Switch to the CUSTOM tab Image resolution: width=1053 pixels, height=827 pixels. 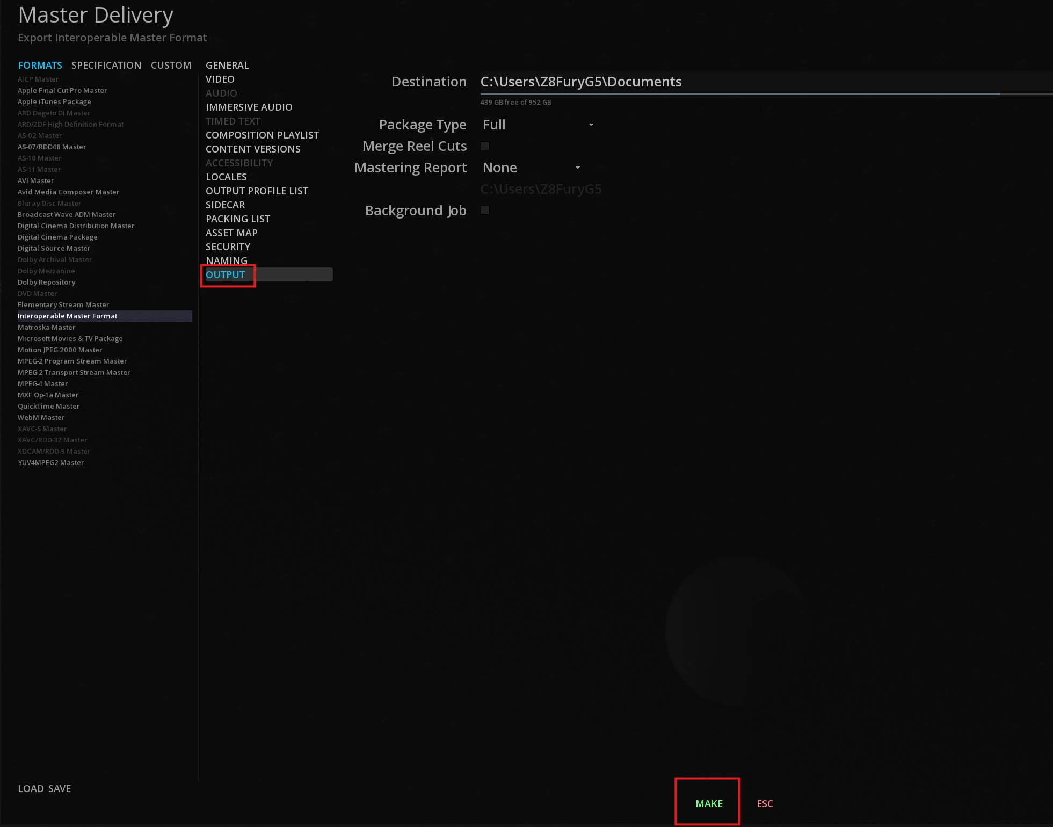pos(171,65)
